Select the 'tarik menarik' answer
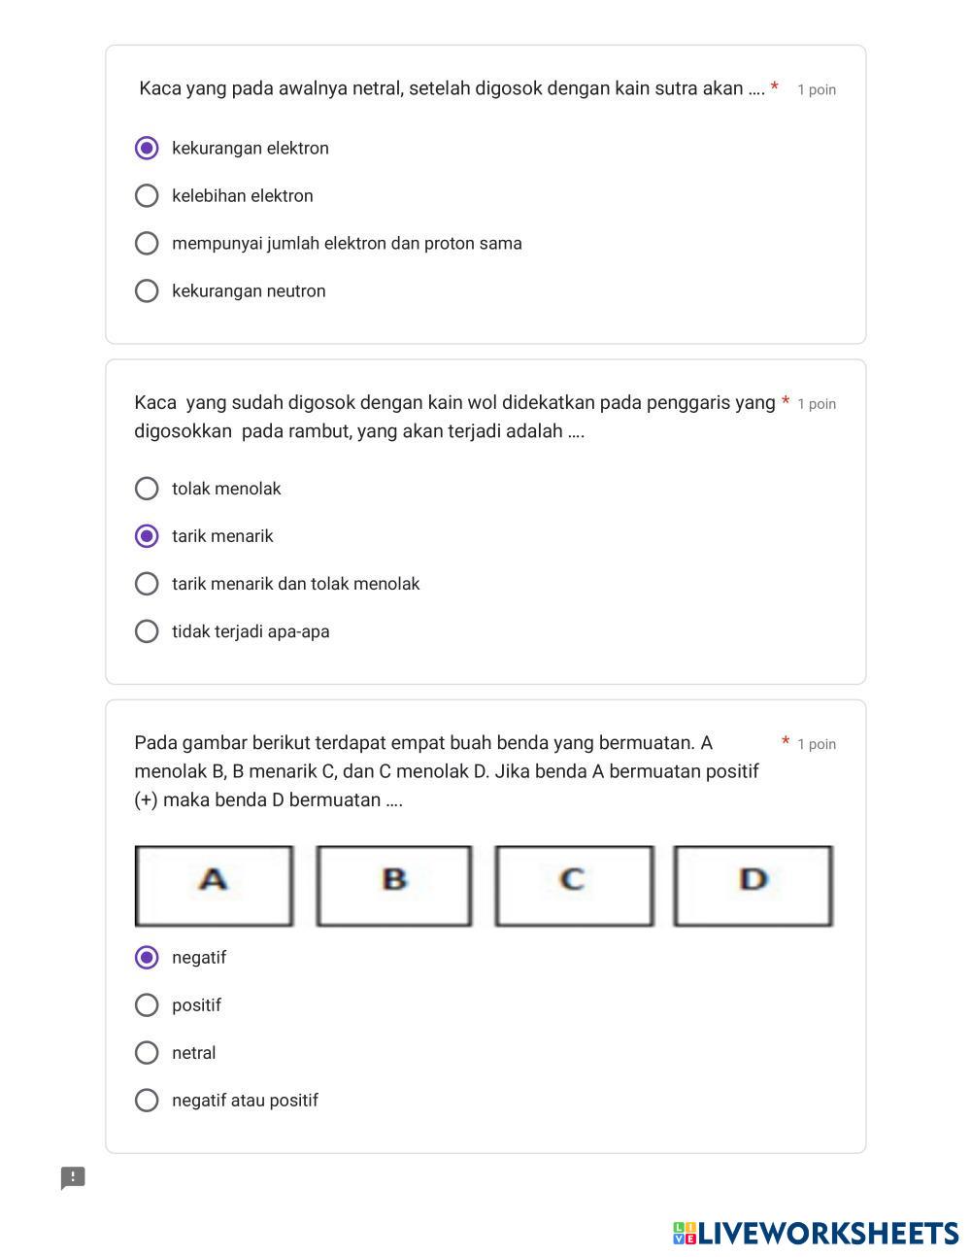The width and height of the screenshot is (971, 1257). click(x=147, y=536)
